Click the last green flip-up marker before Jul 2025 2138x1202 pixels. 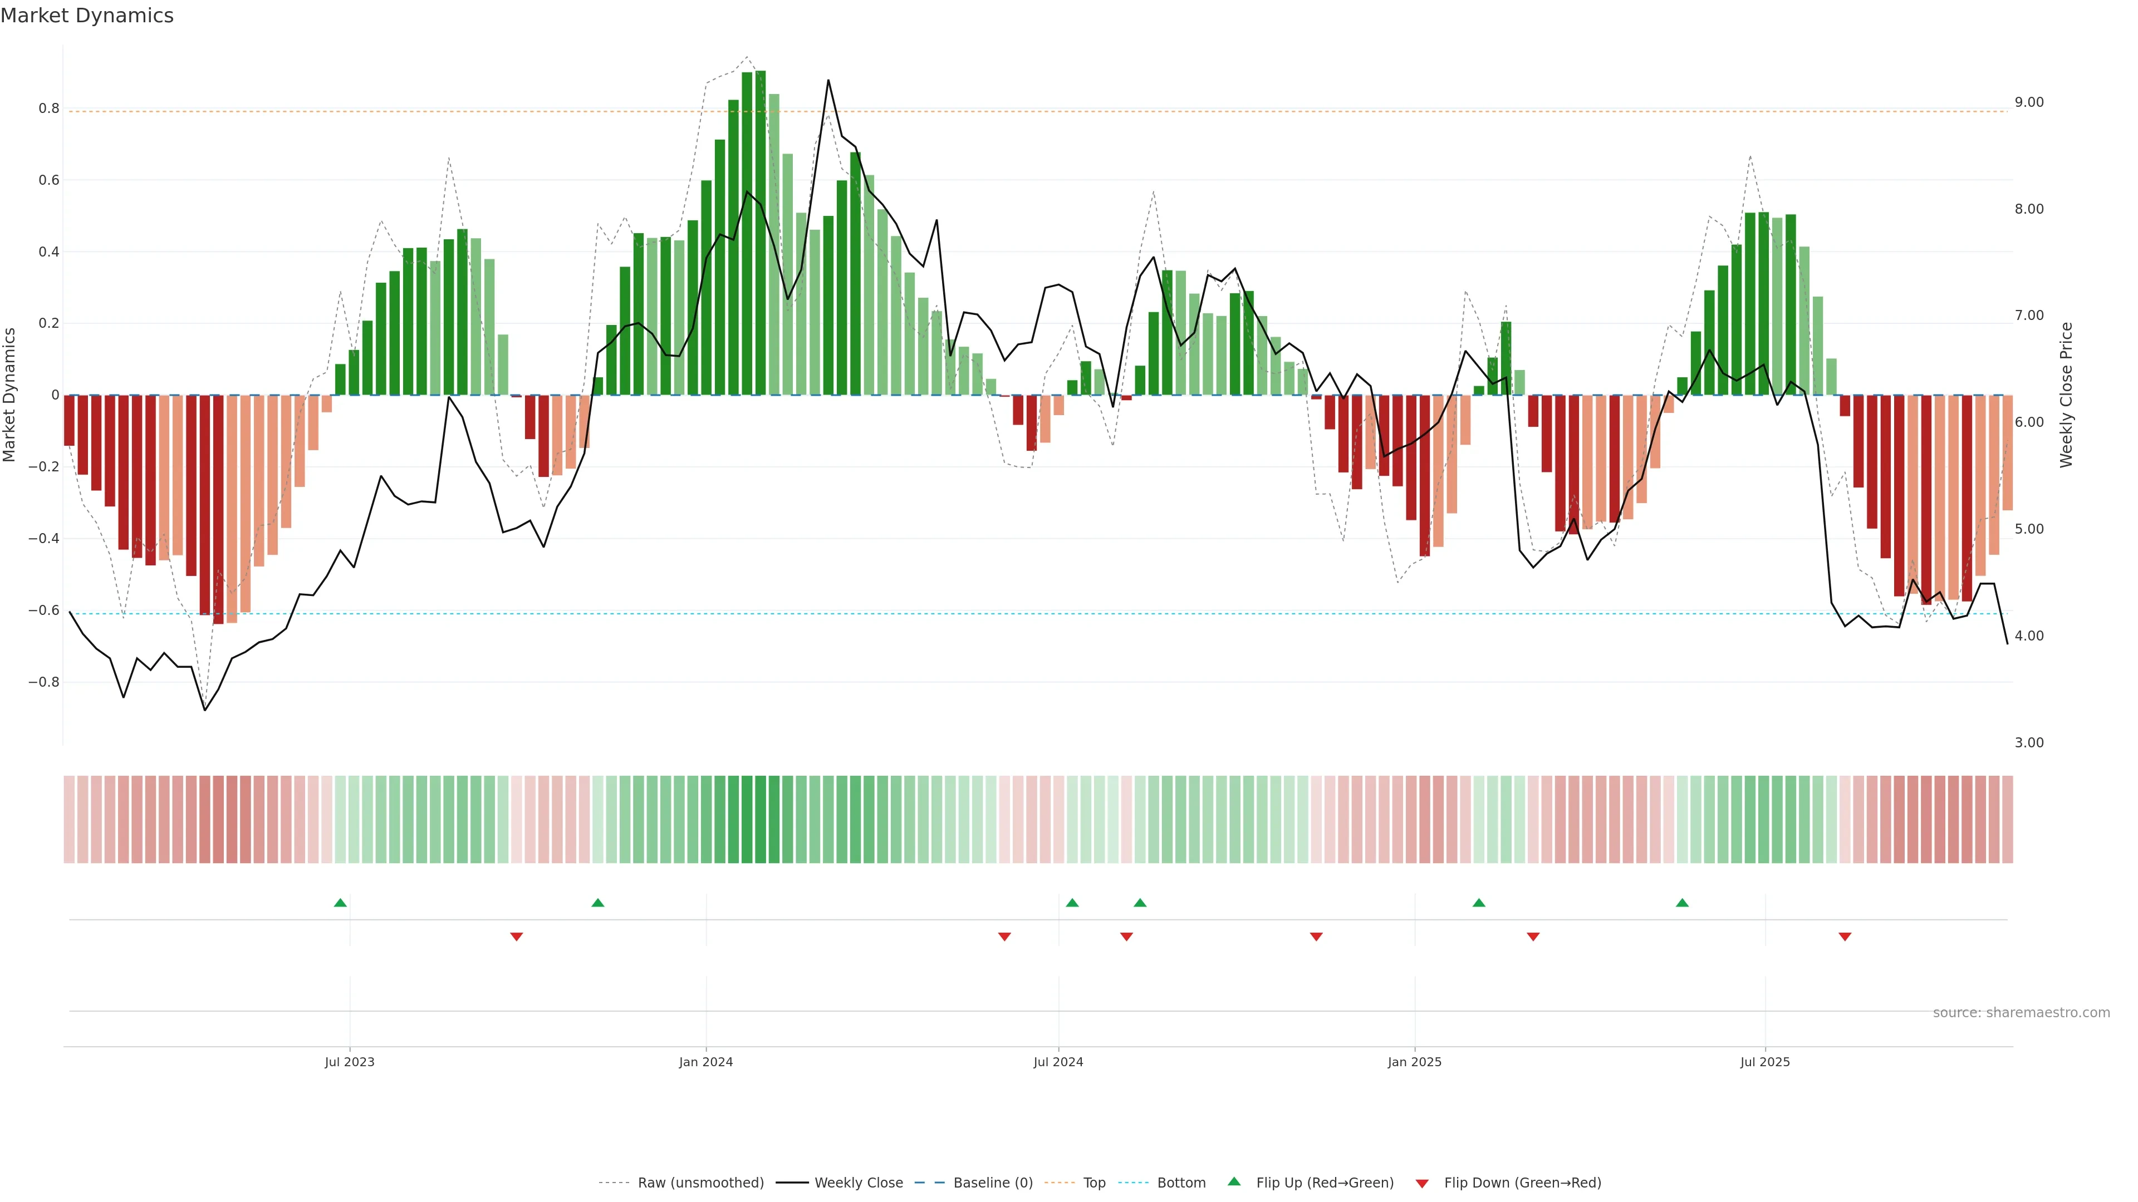[1683, 903]
